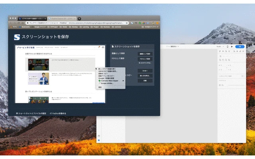255x159 pixels.
Task: Click the Add boolean operation icon in XD
Action: click(x=220, y=60)
